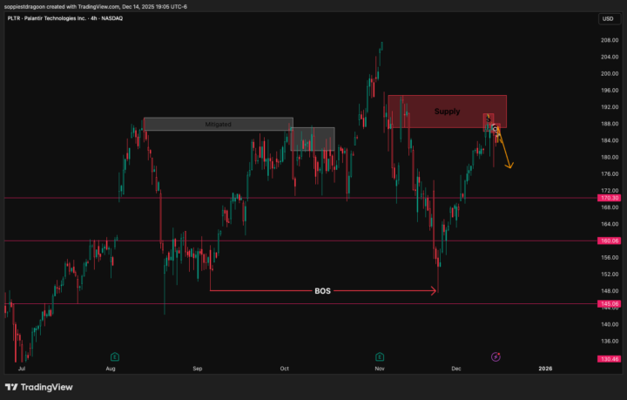Click the 180.00 price axis value
The height and width of the screenshot is (400, 627).
610,157
